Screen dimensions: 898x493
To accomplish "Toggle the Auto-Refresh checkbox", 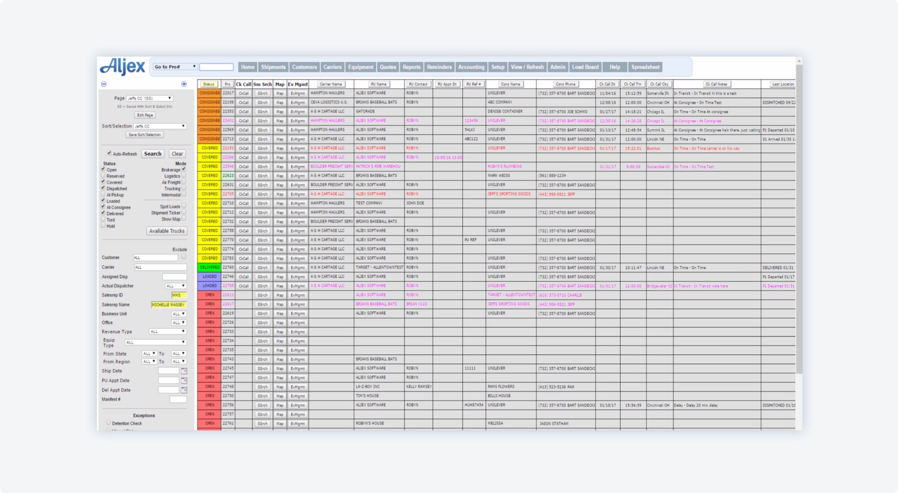I will click(x=109, y=153).
